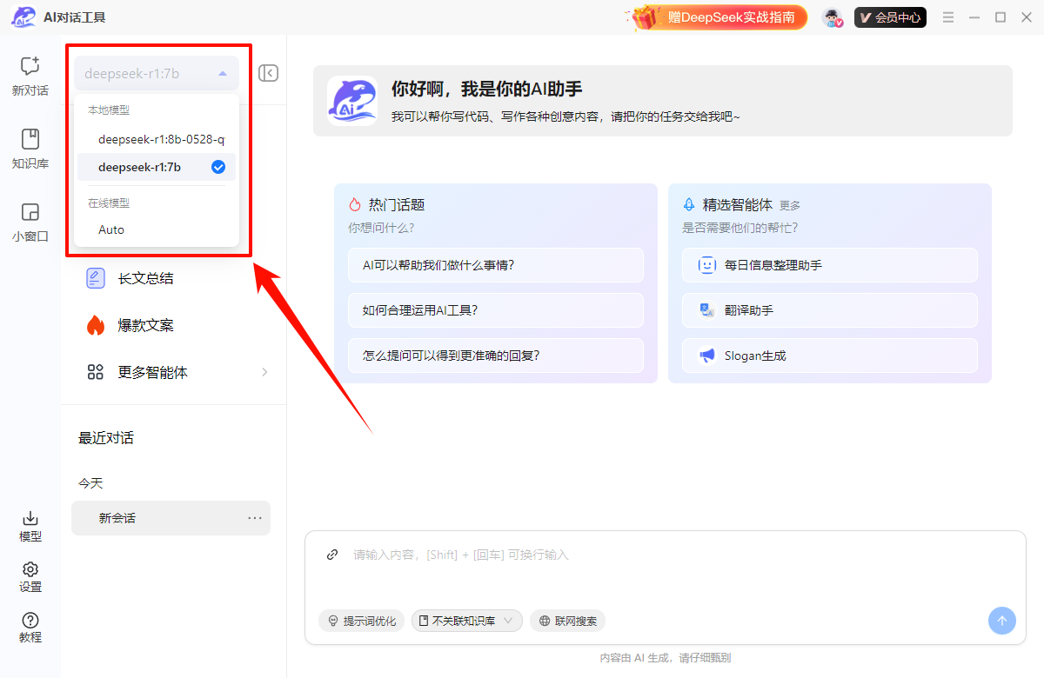This screenshot has width=1044, height=678.
Task: Click the 精选智能体 rocket icon
Action: 689,205
